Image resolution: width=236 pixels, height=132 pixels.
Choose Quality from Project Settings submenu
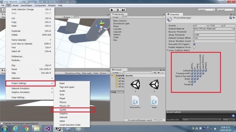click(x=72, y=110)
